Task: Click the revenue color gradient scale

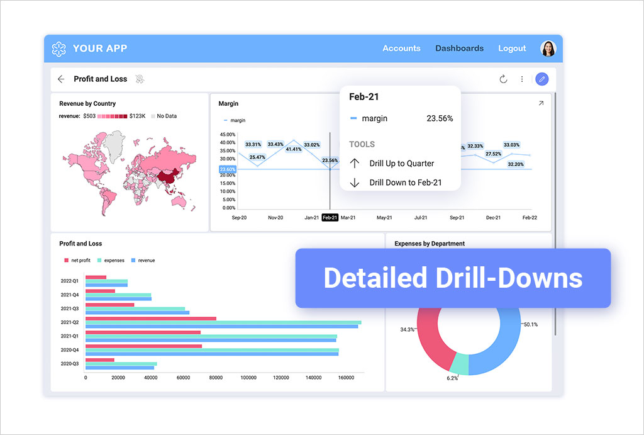Action: [112, 116]
